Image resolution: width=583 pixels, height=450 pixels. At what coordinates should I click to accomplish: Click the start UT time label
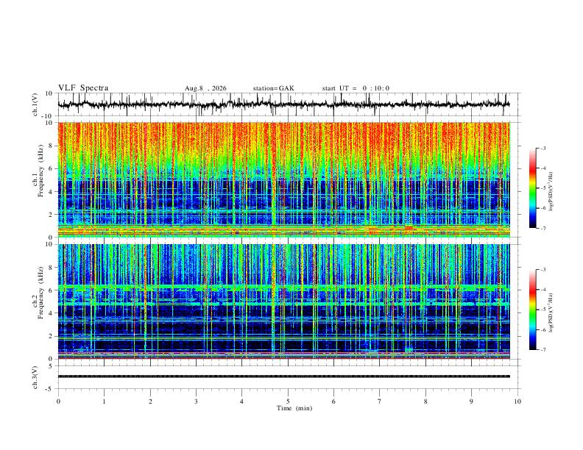point(356,88)
